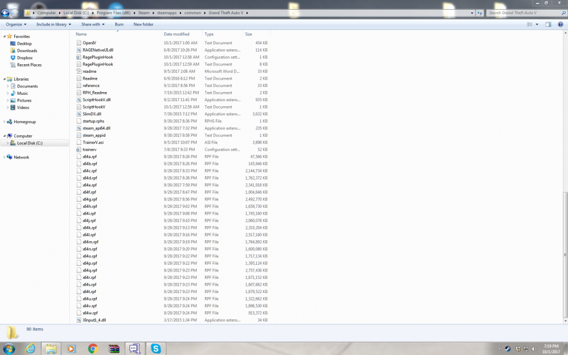Screen dimensions: 568x355
Task: Click Steam in the address breadcrumb
Action: 144,12
